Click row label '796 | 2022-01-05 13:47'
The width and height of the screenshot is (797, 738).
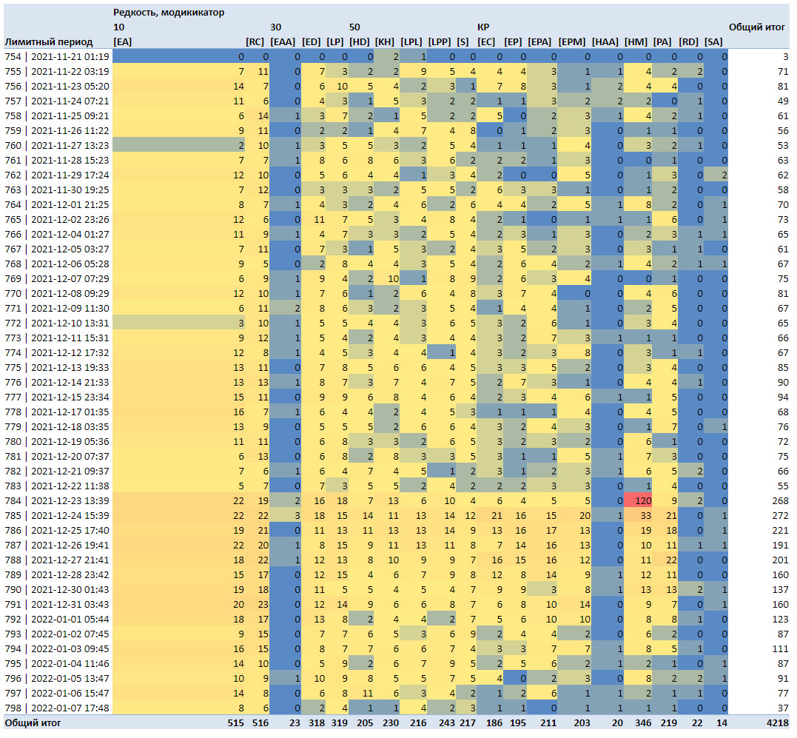57,678
